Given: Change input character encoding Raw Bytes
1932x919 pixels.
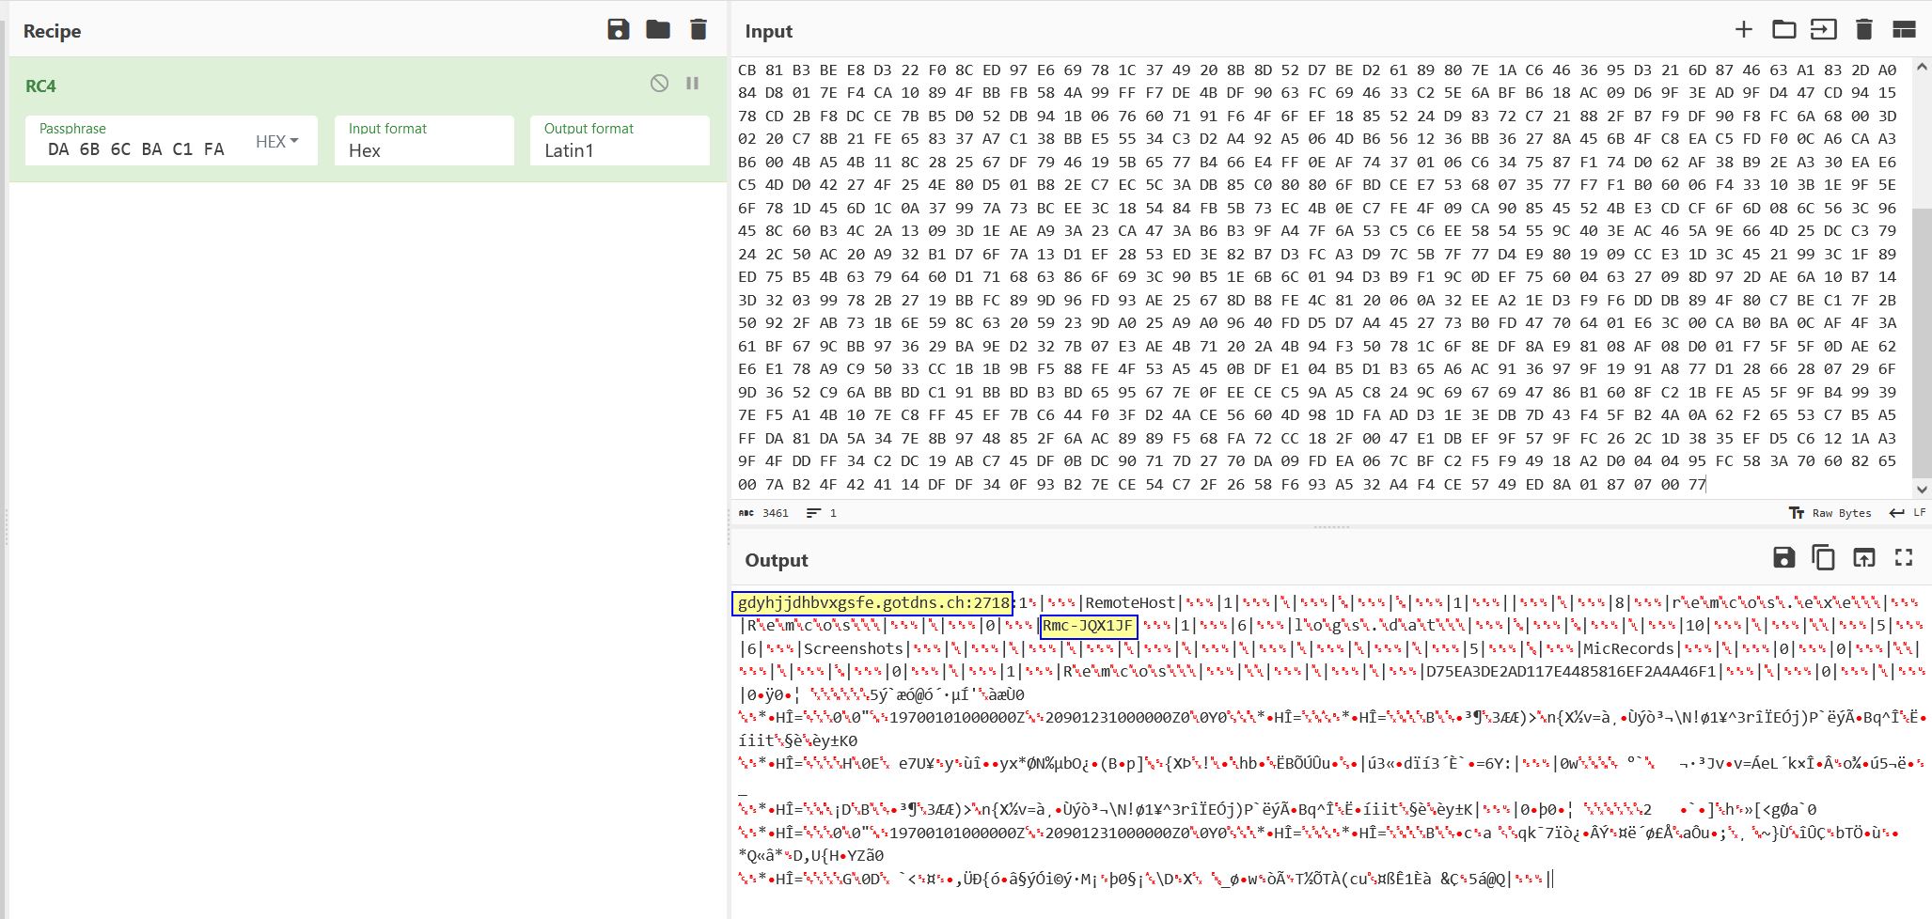Looking at the screenshot, I should 1830,513.
